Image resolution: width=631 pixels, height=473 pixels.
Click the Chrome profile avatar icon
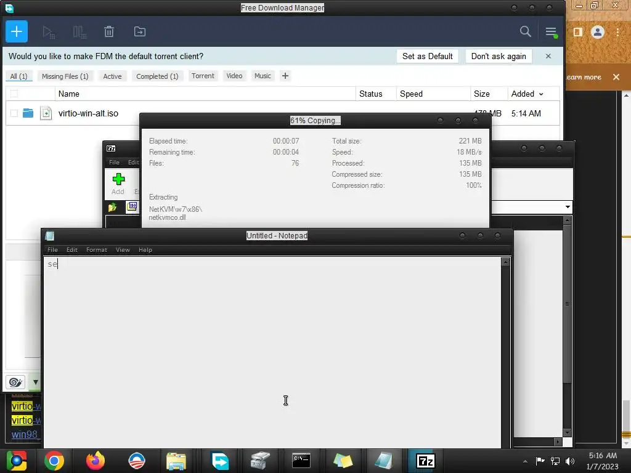598,32
